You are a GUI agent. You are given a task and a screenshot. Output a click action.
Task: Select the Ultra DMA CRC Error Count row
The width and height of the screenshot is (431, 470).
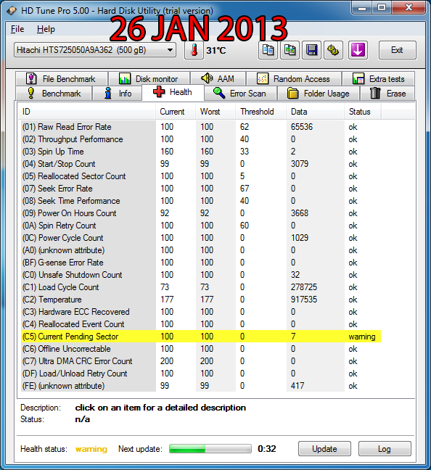click(x=201, y=361)
